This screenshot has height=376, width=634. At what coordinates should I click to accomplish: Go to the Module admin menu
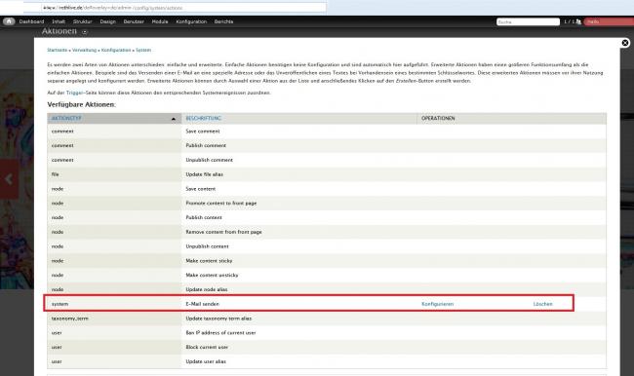[160, 21]
